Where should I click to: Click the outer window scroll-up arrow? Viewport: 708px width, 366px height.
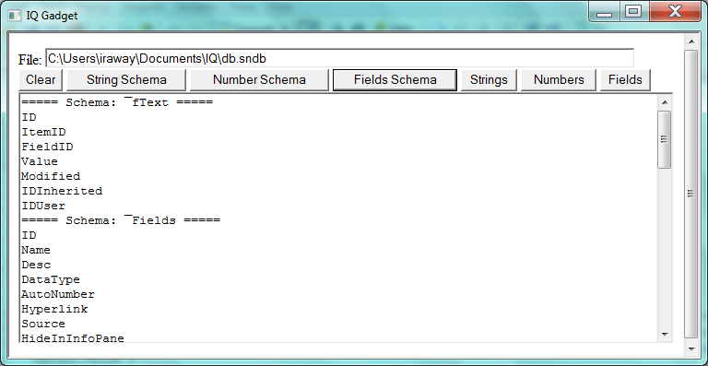tap(690, 41)
